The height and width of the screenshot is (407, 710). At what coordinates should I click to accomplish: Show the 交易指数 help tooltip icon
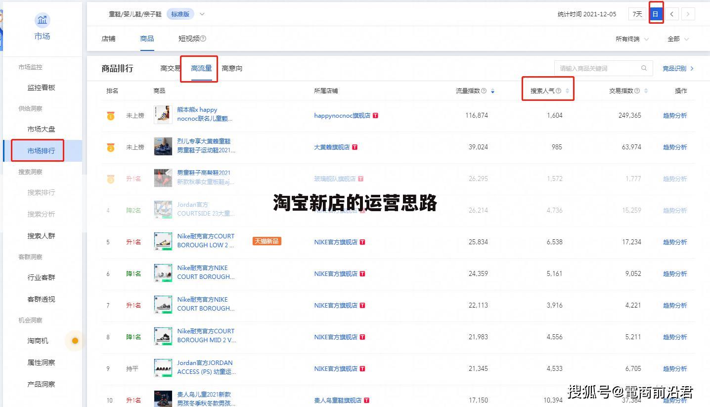(637, 90)
